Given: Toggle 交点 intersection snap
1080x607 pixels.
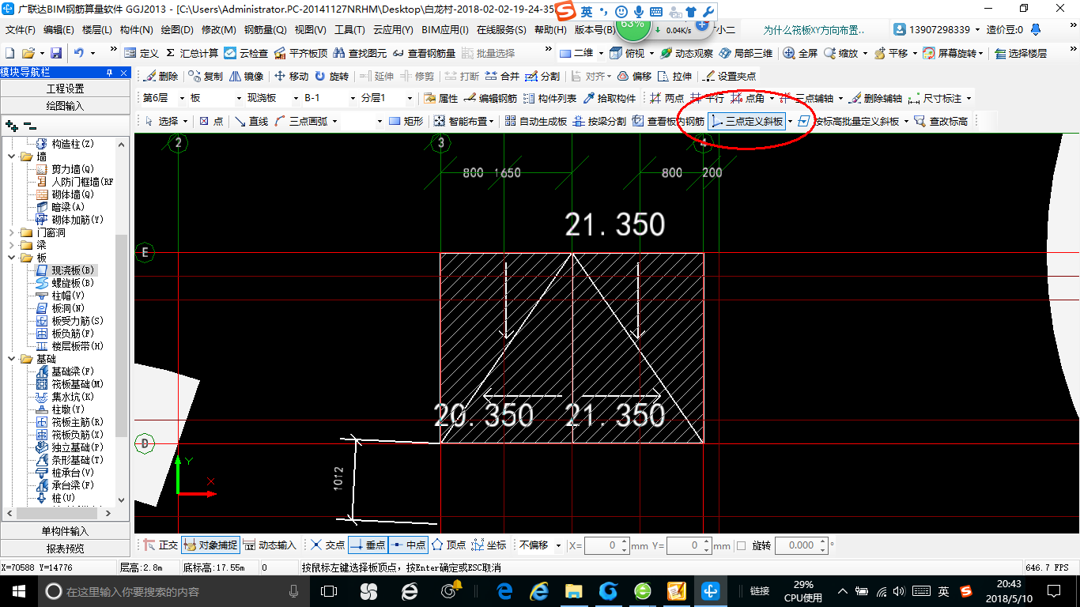Looking at the screenshot, I should (x=327, y=545).
